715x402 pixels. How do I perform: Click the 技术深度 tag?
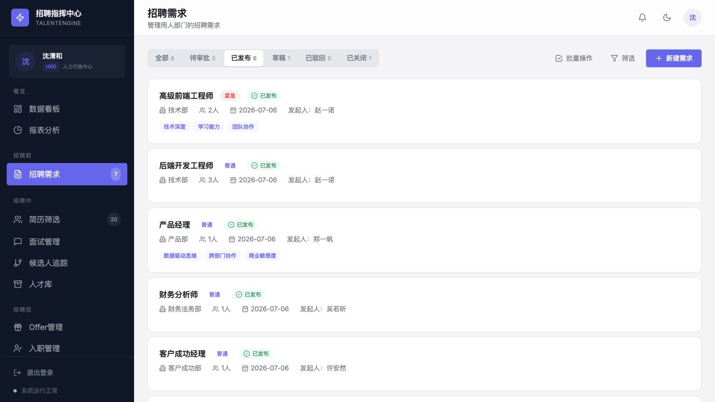(x=174, y=127)
